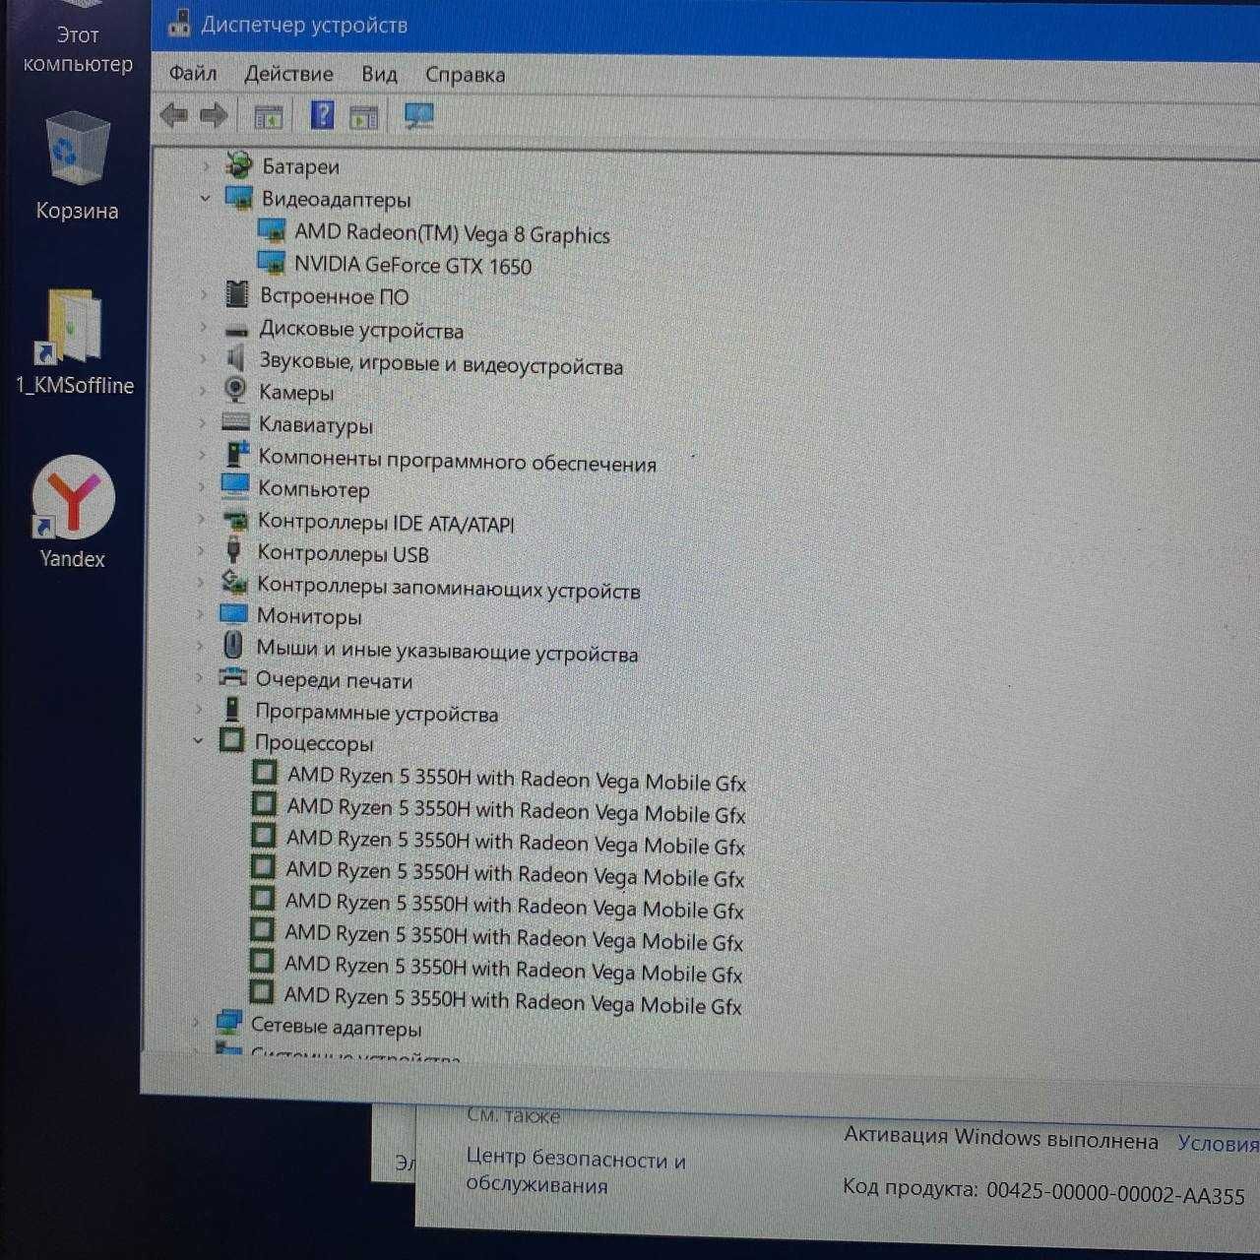This screenshot has height=1260, width=1260.
Task: Select the Контроллеры USB plug icon
Action: point(233,548)
